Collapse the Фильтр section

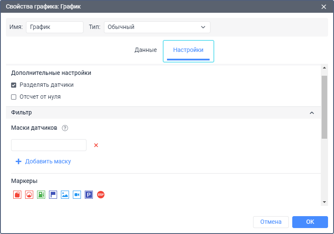[311, 113]
